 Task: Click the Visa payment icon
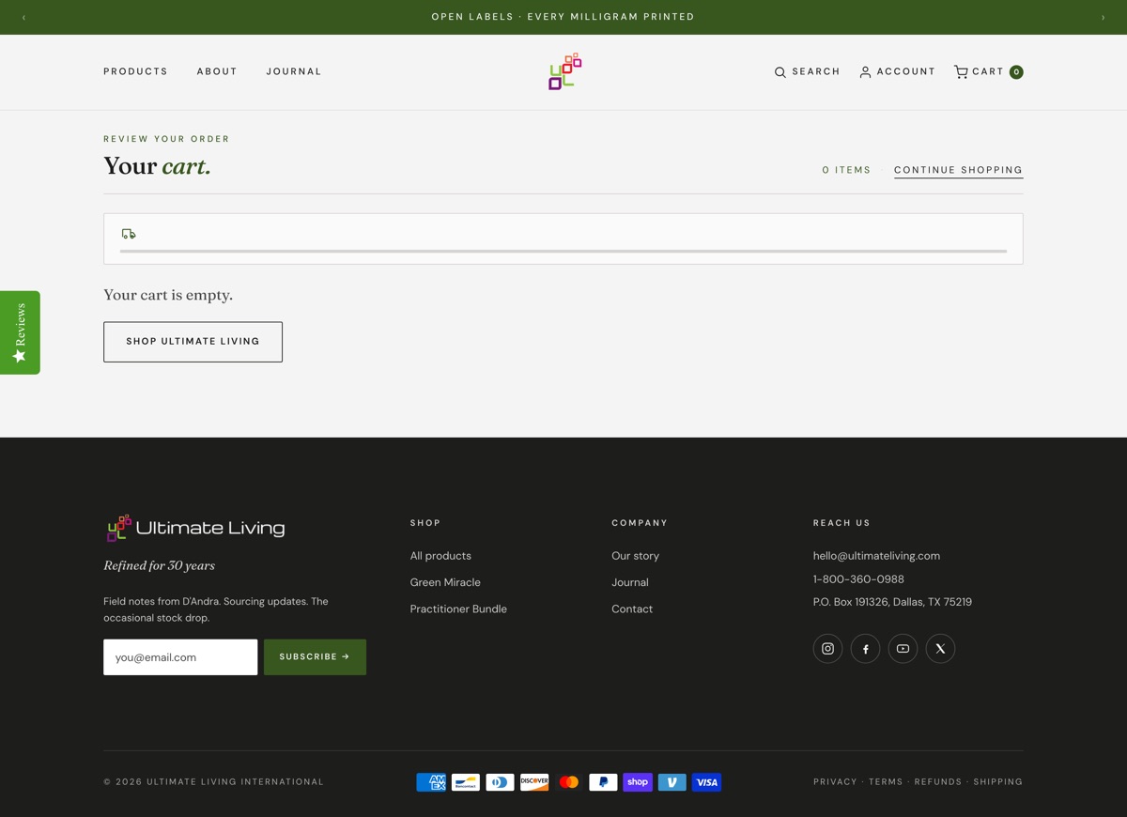[x=706, y=782]
